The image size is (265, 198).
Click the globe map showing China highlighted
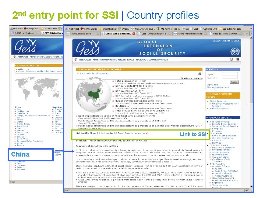[93, 95]
